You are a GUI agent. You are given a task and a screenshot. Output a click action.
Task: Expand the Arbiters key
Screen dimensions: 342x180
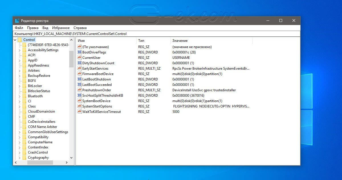pyautogui.click(x=20, y=71)
